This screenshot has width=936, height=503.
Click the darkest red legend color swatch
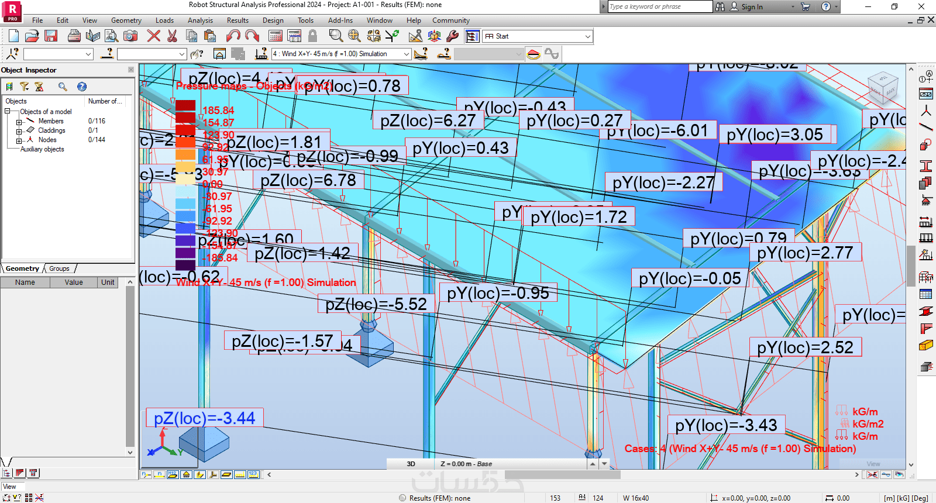[185, 106]
